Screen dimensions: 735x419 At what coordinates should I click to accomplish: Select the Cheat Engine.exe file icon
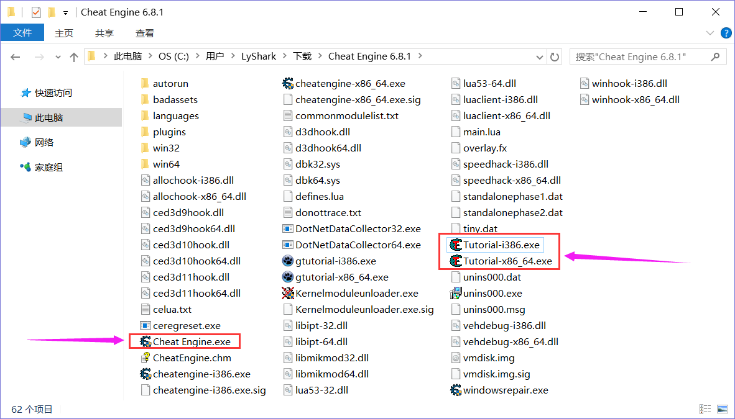click(x=146, y=342)
